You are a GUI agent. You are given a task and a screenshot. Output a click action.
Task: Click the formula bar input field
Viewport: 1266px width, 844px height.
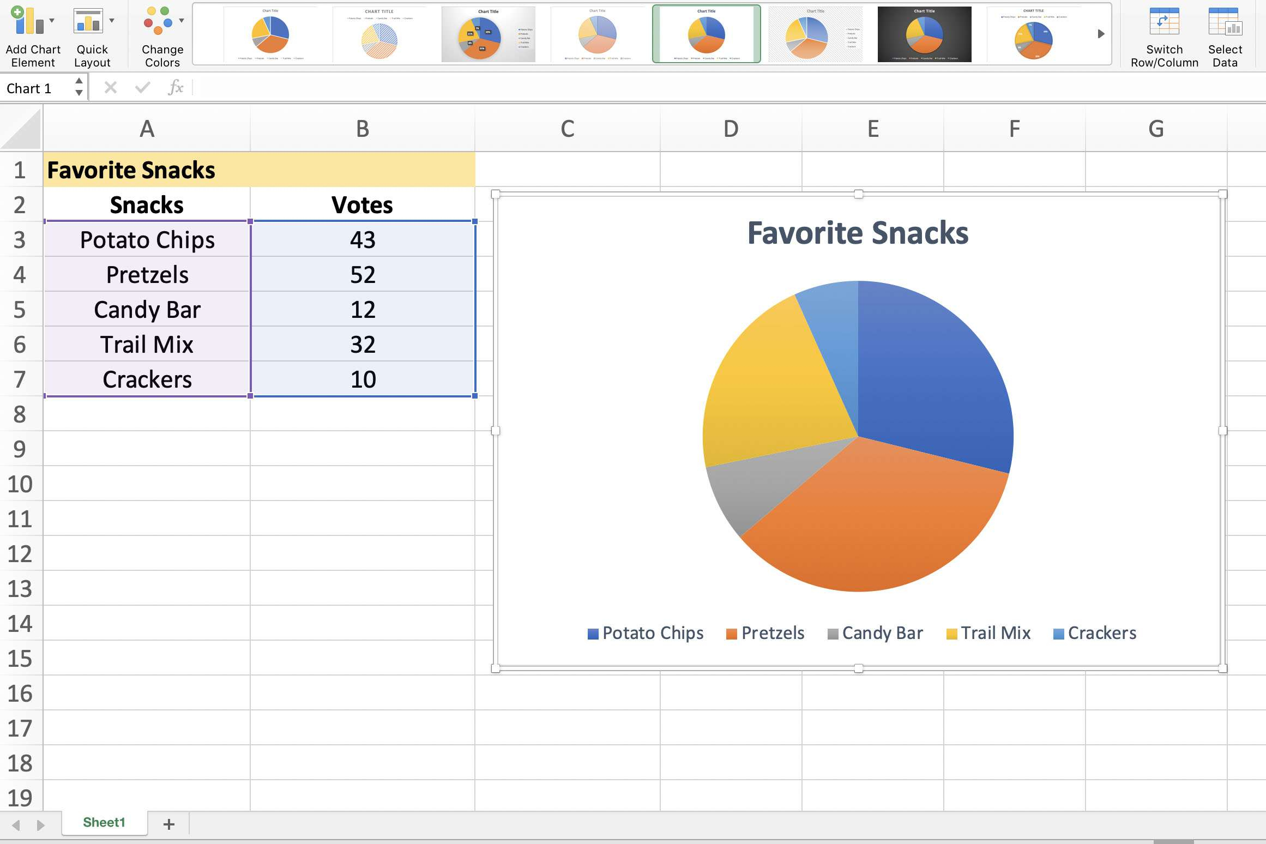(659, 86)
